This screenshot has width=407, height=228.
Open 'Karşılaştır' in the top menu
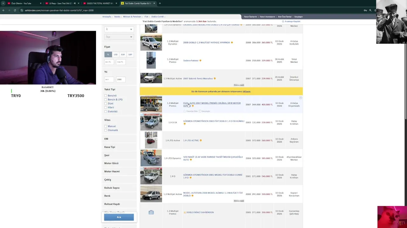(x=298, y=16)
